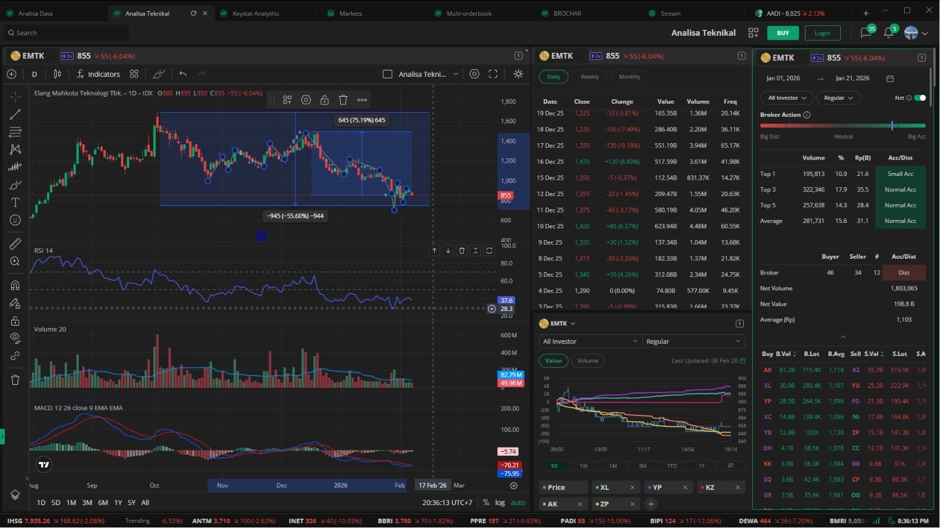Enter fullscreen chart mode
The image size is (940, 528).
[493, 74]
